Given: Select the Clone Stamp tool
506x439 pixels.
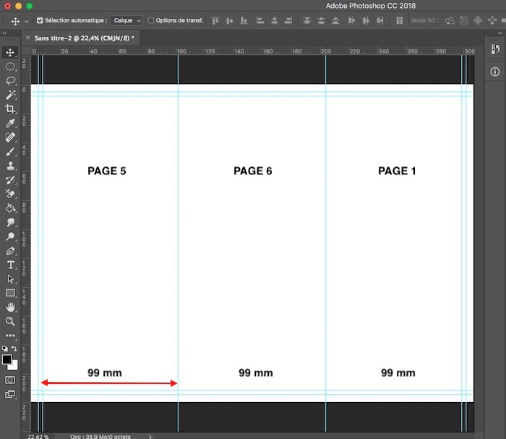Looking at the screenshot, I should click(10, 166).
